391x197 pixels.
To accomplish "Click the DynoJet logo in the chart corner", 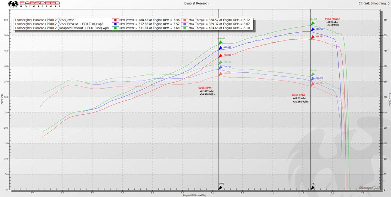I will [x=370, y=188].
